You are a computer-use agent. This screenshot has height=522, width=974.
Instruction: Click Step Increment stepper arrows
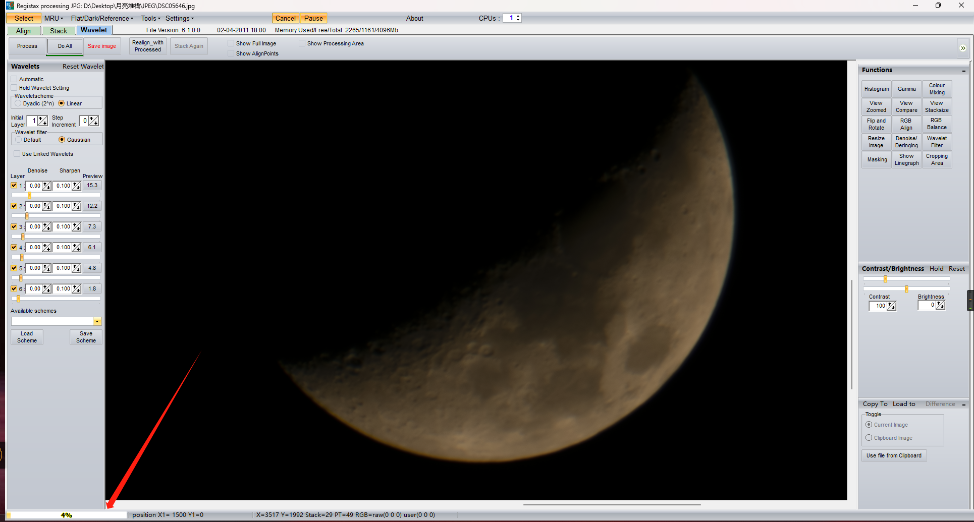(94, 121)
